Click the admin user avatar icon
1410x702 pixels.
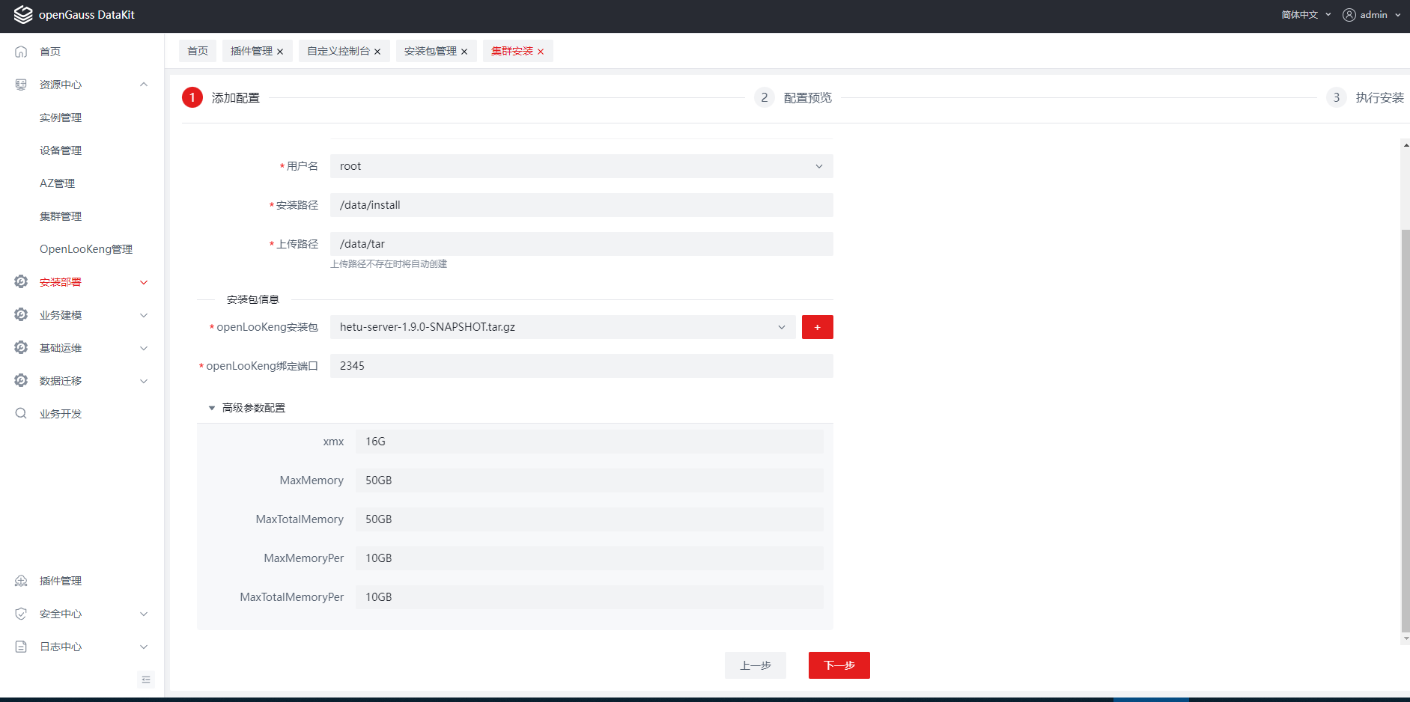pyautogui.click(x=1349, y=15)
